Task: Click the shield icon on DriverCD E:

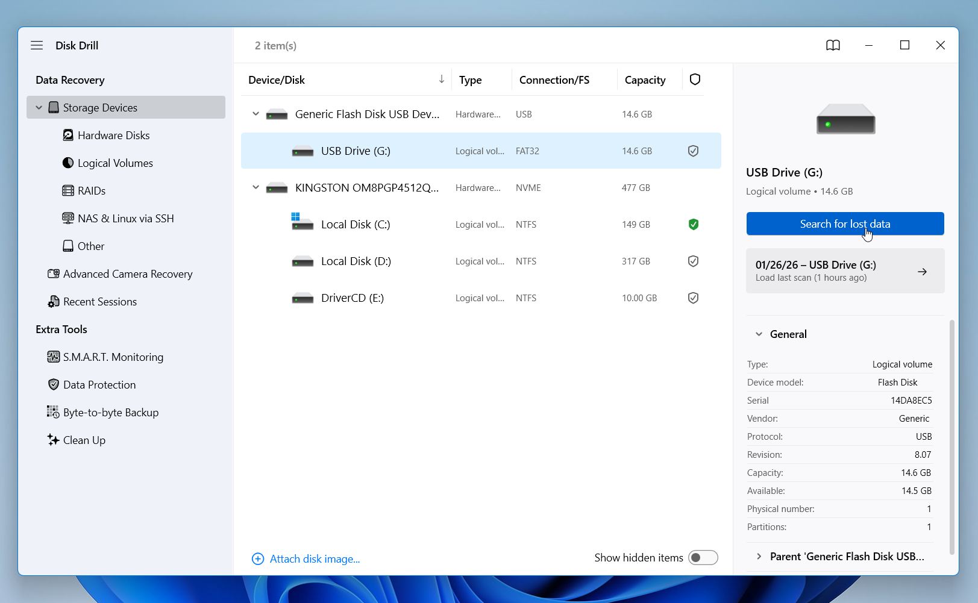Action: (693, 298)
